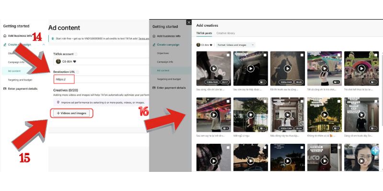The image size is (383, 191).
Task: Select checkbox on 'Sau cơn say ta thấy được' post
Action: [x=265, y=55]
